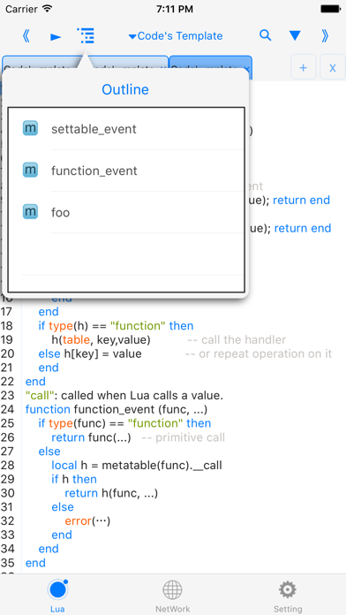
Task: Click code line 24 function_event definition
Action: click(x=116, y=409)
